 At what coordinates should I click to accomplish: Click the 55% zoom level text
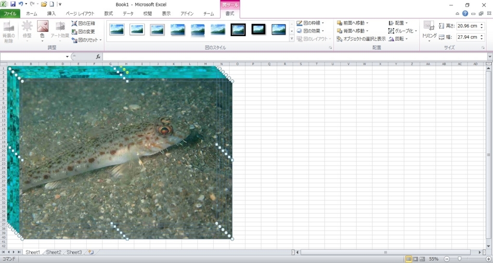[x=434, y=259]
